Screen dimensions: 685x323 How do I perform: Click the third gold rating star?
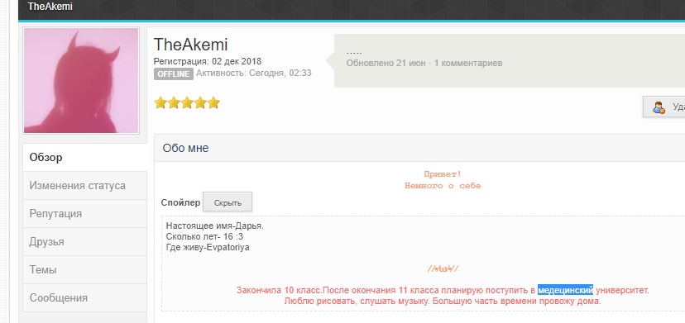pos(187,103)
